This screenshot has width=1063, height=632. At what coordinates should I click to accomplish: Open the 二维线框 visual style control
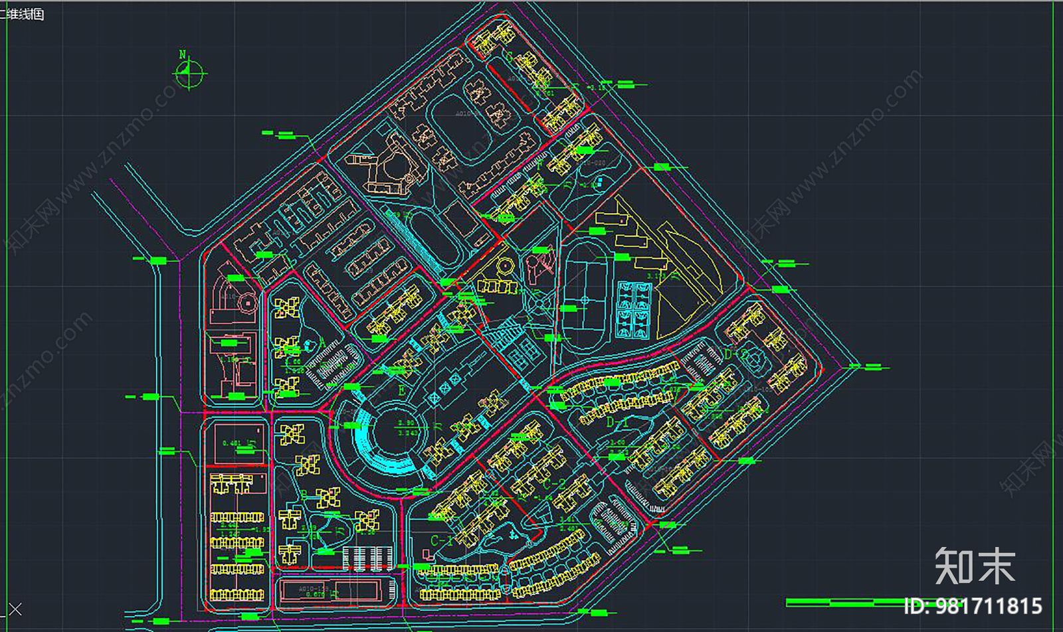click(x=22, y=15)
